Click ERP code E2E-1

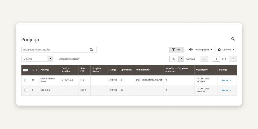[x=83, y=90]
